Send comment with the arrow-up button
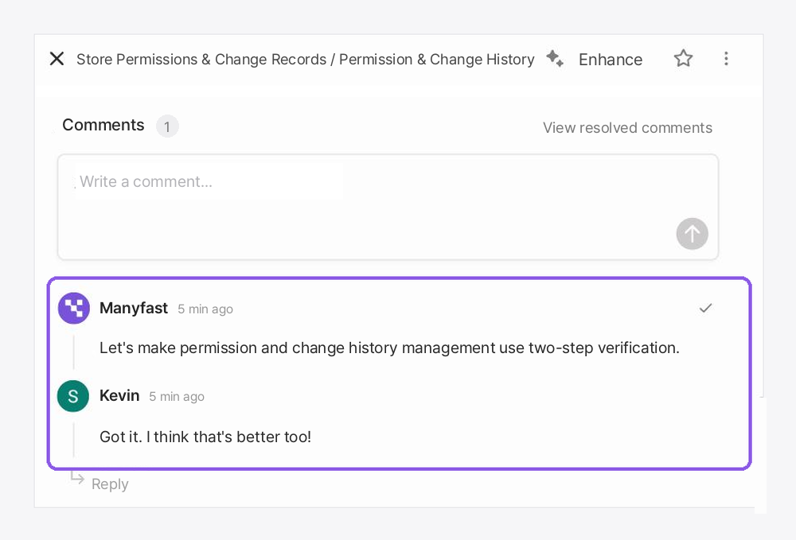 coord(692,234)
